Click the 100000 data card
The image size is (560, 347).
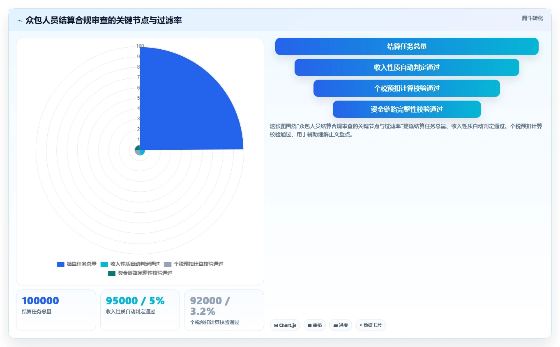click(x=56, y=310)
